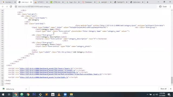The height and width of the screenshot is (97, 173).
Task: Open the Action Center notifications icon
Action: (x=169, y=95)
